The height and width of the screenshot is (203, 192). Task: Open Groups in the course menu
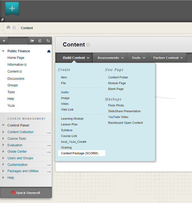13,85
